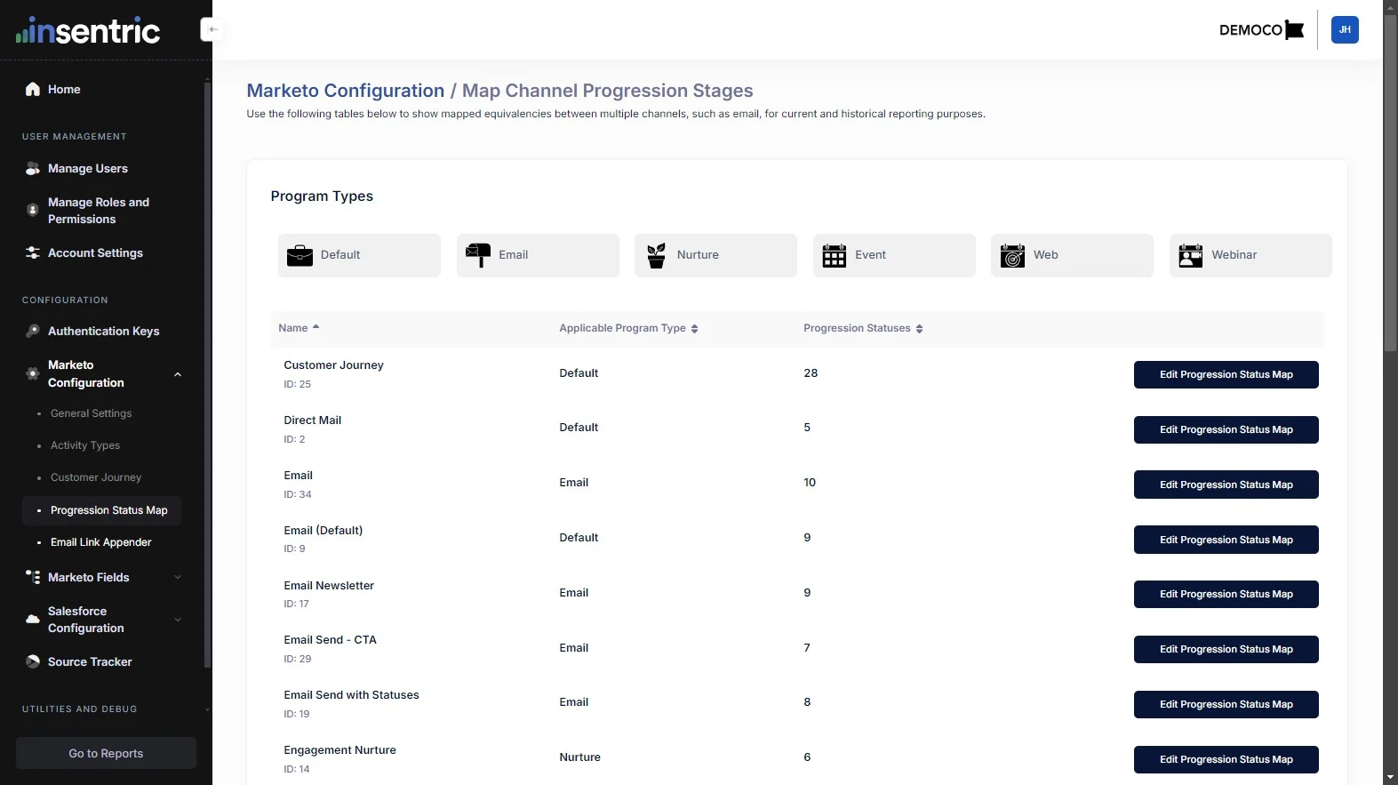1398x785 pixels.
Task: Expand the Salesforce Configuration chevron
Action: (x=178, y=620)
